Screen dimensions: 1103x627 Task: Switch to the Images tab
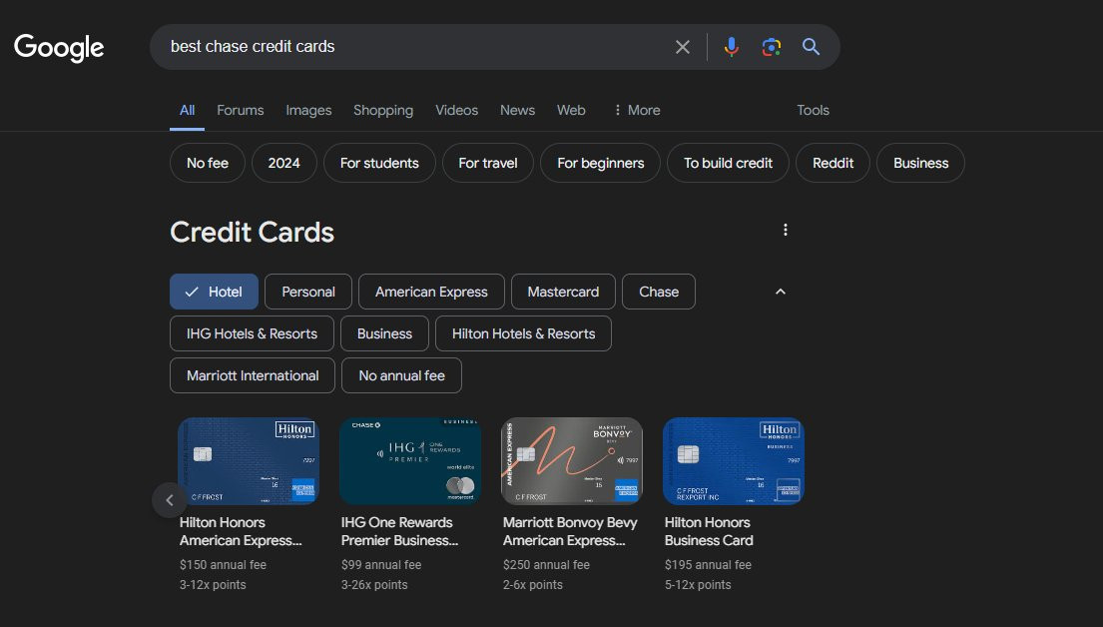click(x=308, y=110)
